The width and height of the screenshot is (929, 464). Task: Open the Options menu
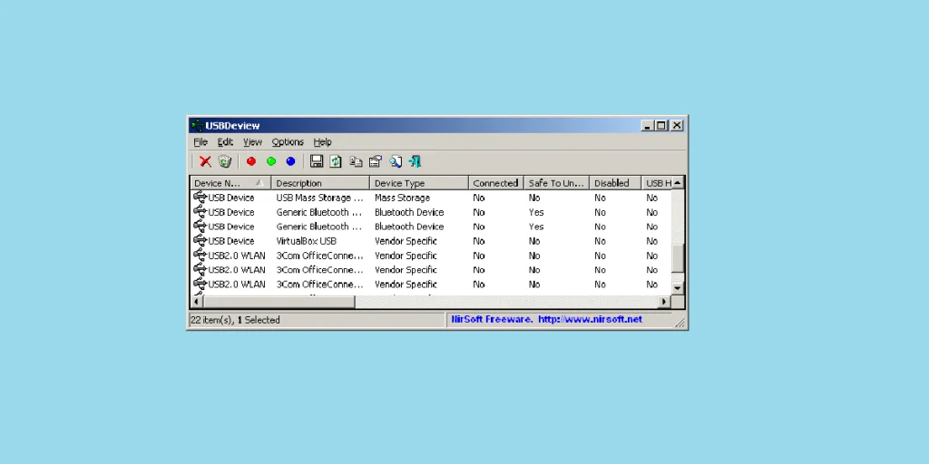click(288, 142)
